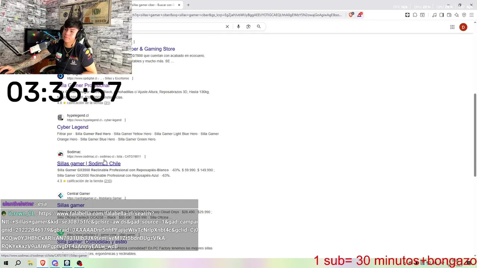
Task: Open the 'Cyber Legend' result link
Action: pyautogui.click(x=73, y=127)
